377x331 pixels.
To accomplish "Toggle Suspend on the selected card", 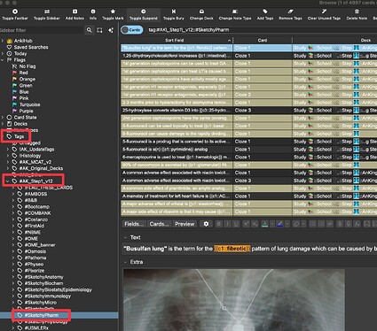I will point(144,14).
